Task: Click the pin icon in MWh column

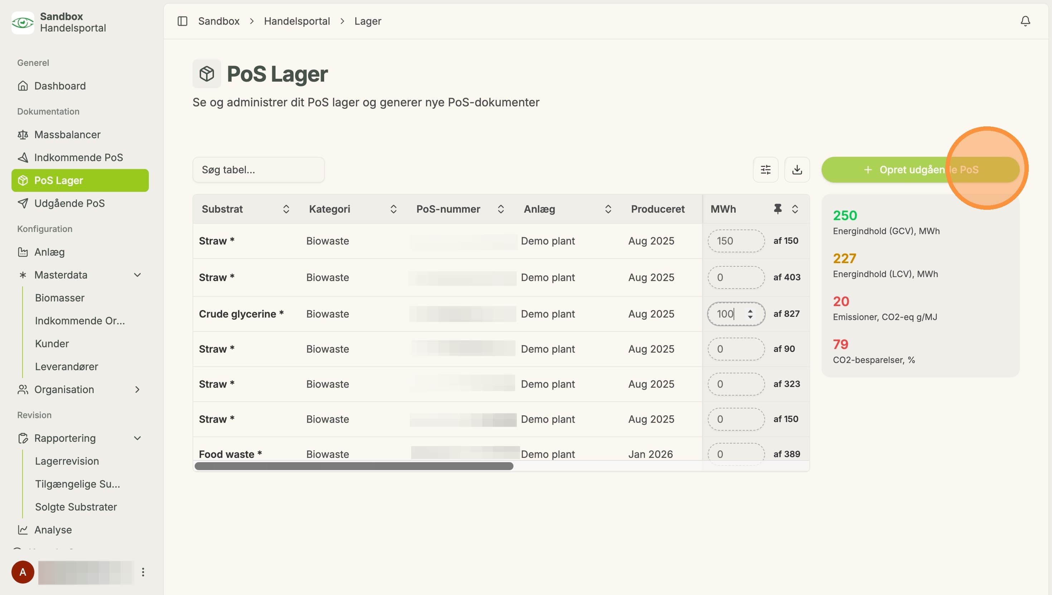Action: pos(778,209)
